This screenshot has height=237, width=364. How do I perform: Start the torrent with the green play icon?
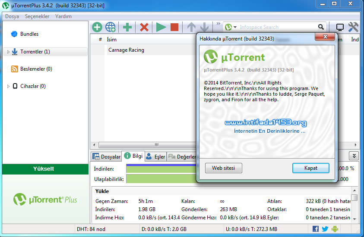tap(161, 27)
